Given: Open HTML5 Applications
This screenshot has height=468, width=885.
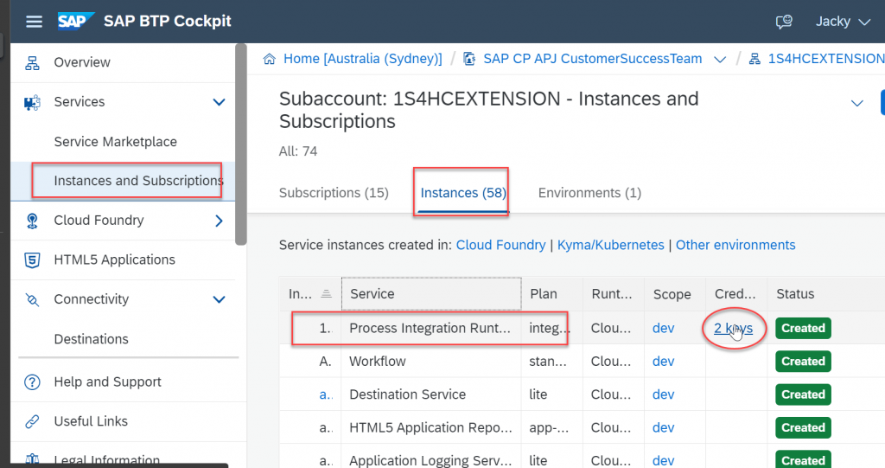Looking at the screenshot, I should click(115, 260).
